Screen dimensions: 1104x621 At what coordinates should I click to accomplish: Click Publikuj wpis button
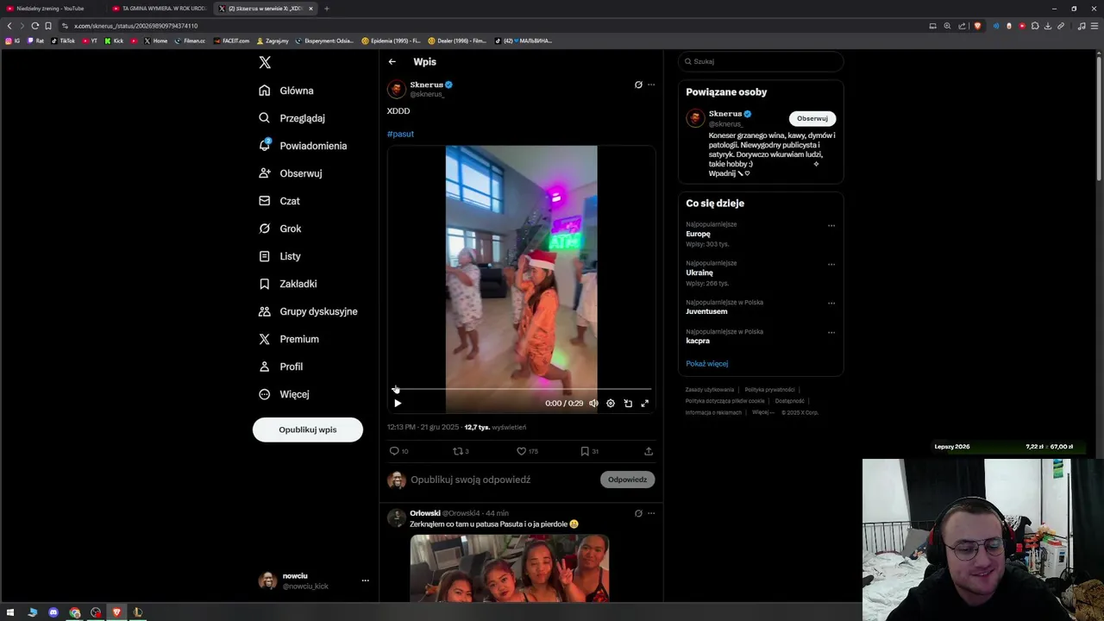tap(308, 430)
